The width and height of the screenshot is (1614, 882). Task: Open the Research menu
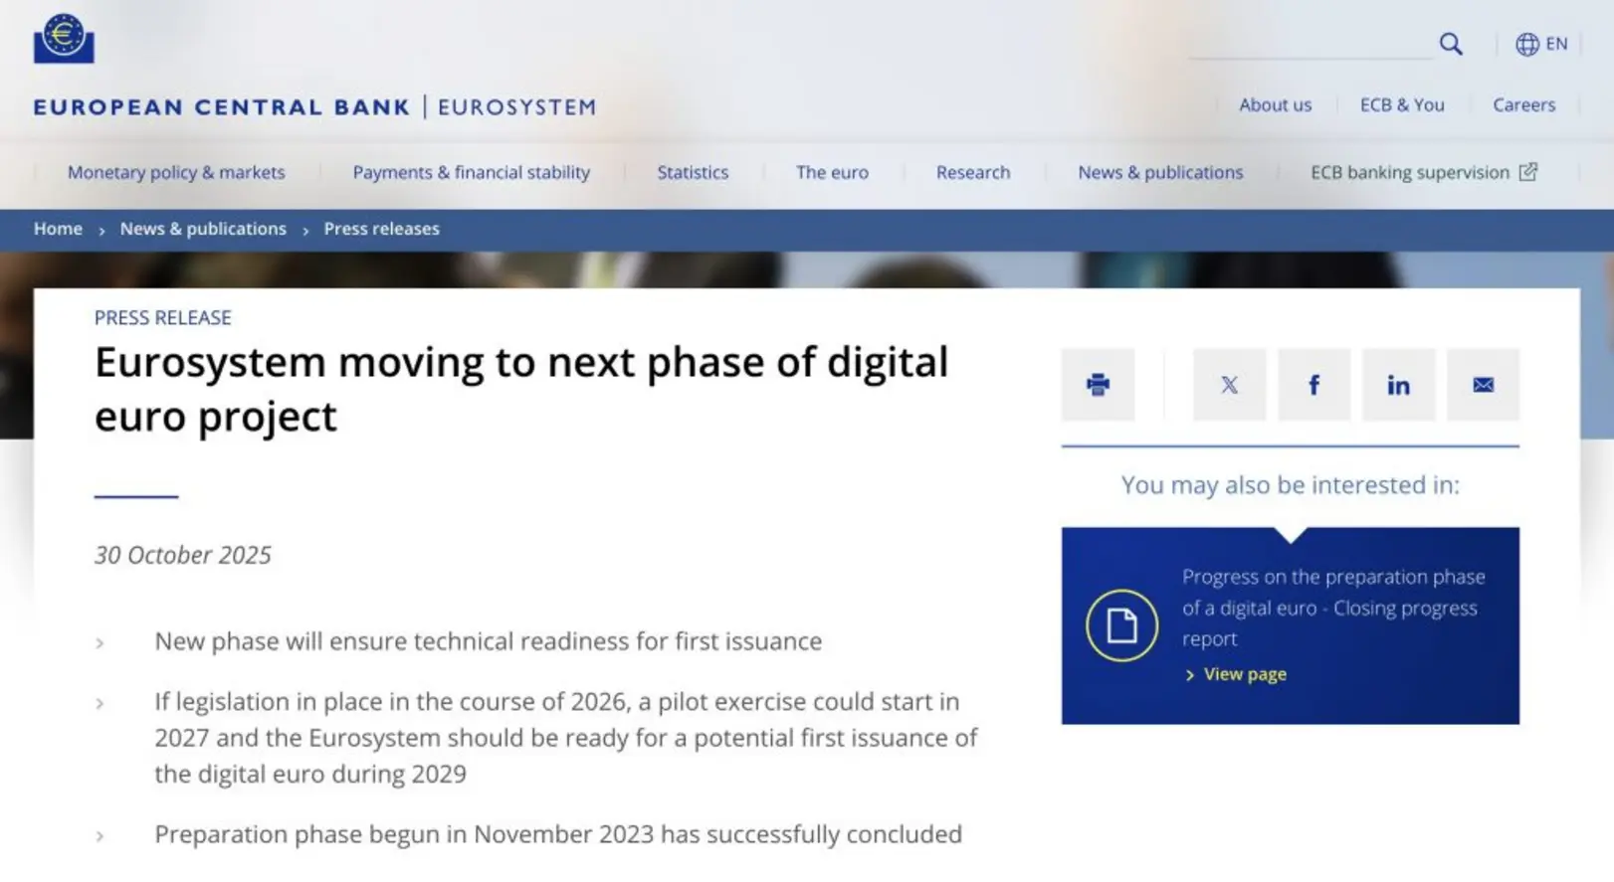pyautogui.click(x=972, y=172)
